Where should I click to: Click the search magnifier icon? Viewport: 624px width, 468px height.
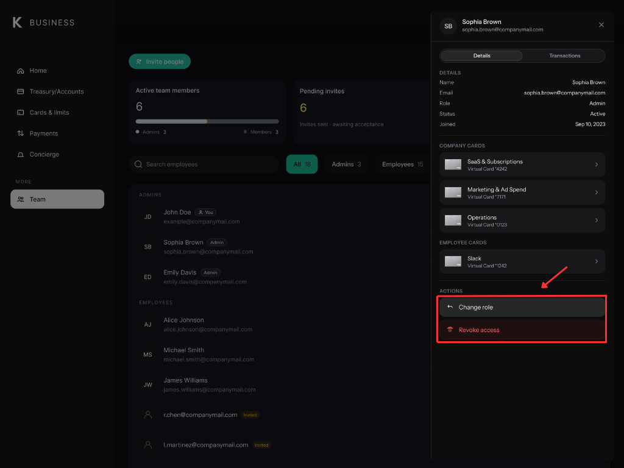coord(138,165)
